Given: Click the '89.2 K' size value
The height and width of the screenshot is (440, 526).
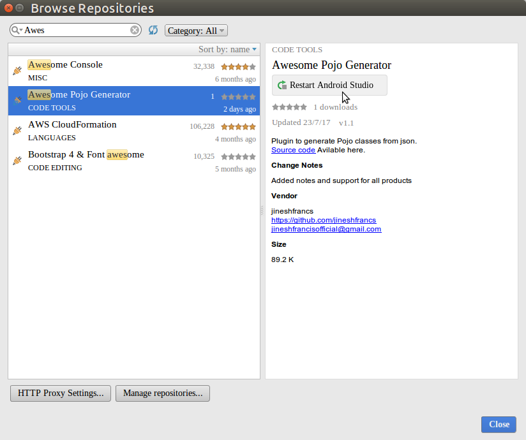Looking at the screenshot, I should 282,260.
